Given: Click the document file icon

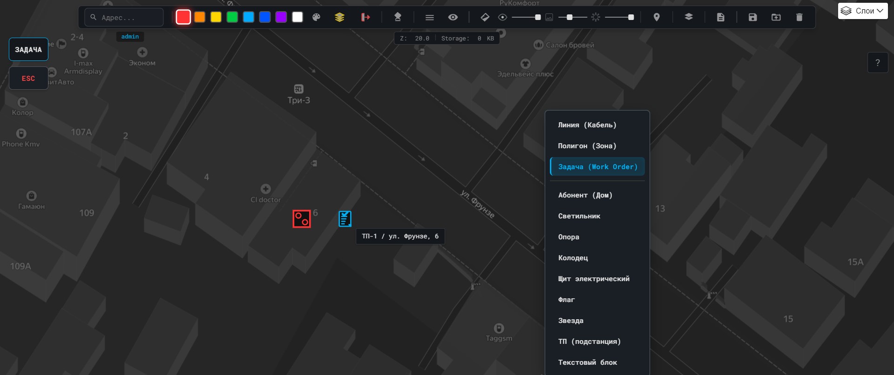Looking at the screenshot, I should (720, 17).
